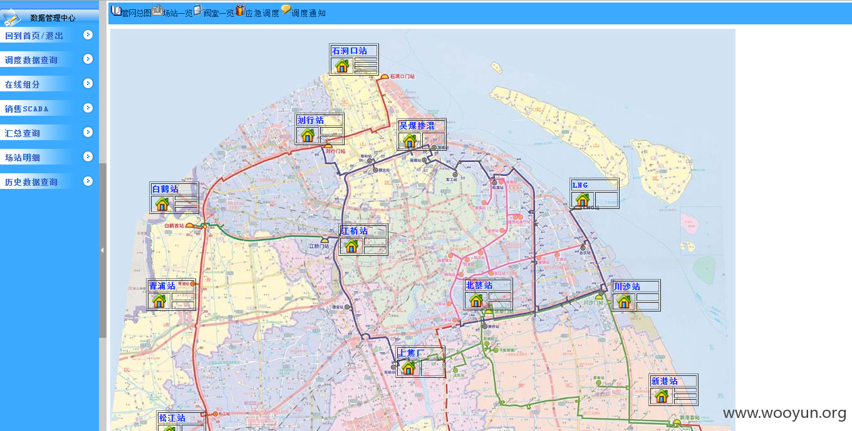Screen dimensions: 852x431
Task: Click the 上焦厂 station label
Action: 411,353
